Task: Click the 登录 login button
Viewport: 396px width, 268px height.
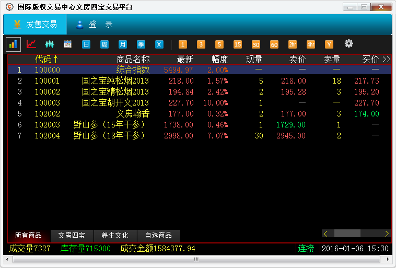Action: (95, 25)
